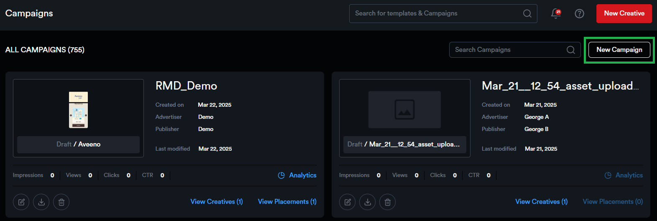The height and width of the screenshot is (221, 657).
Task: View Placements (1) for RMD_Demo
Action: (287, 202)
